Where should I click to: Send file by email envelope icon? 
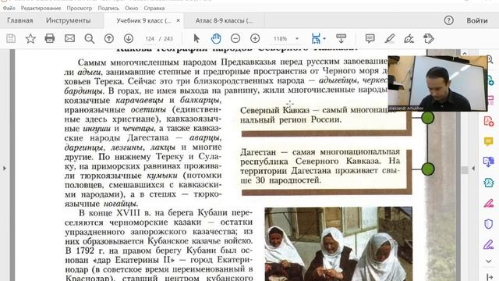[x=69, y=39]
